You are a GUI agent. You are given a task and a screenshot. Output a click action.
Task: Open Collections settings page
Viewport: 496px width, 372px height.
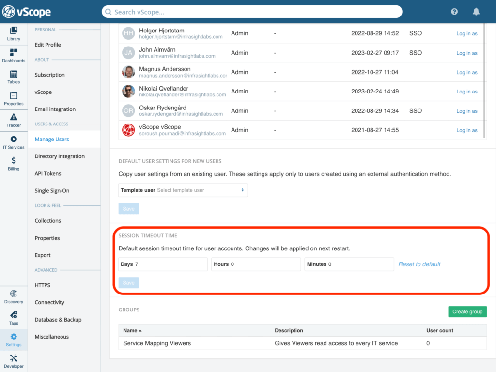tap(48, 221)
